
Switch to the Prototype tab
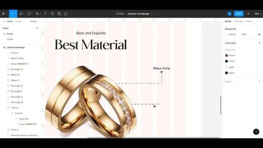pos(238,21)
